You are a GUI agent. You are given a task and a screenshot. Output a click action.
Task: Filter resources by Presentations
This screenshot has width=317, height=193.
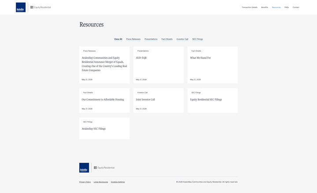point(151,39)
